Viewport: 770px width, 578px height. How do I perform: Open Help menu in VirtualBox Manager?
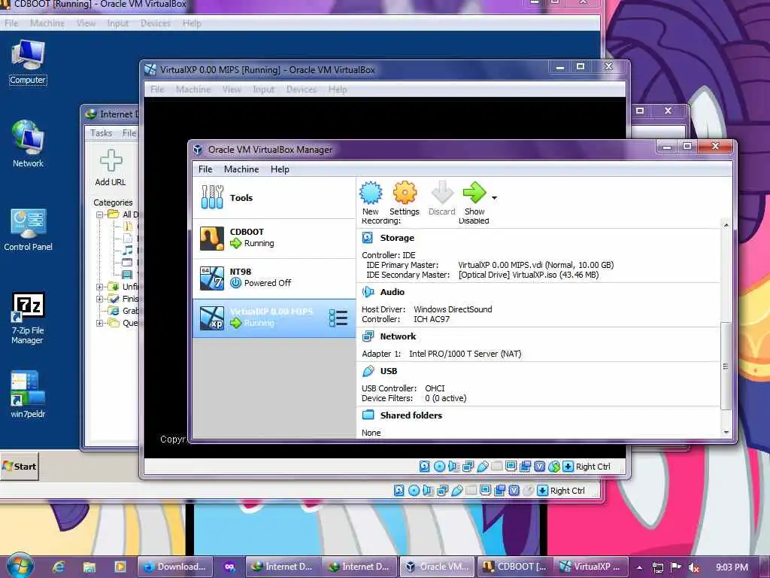coord(280,169)
